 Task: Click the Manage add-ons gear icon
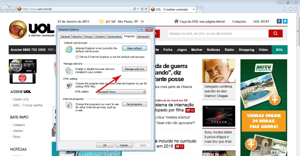(69, 71)
